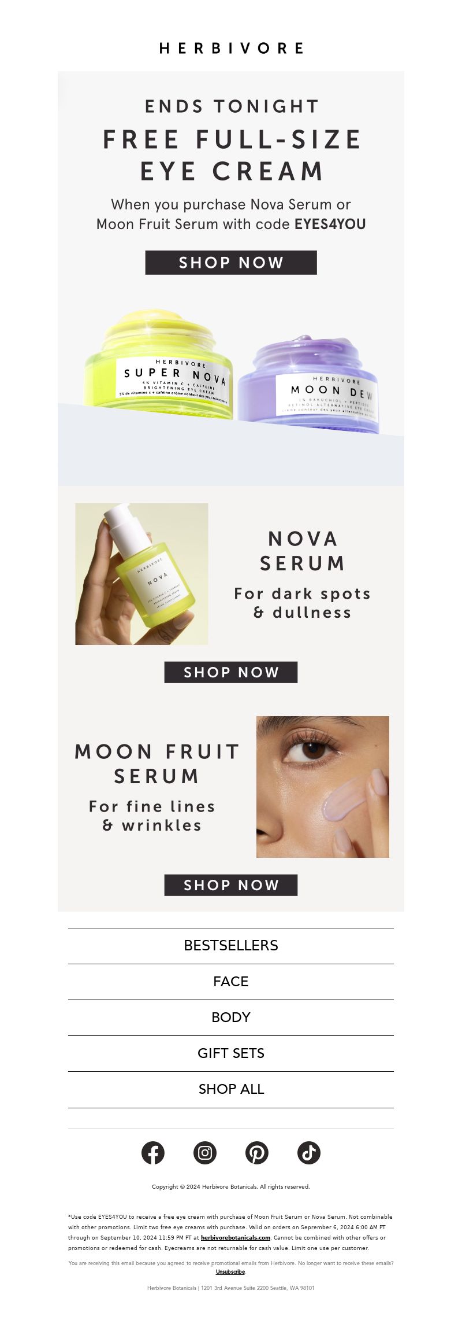
Task: Open the Instagram social icon
Action: [205, 1153]
